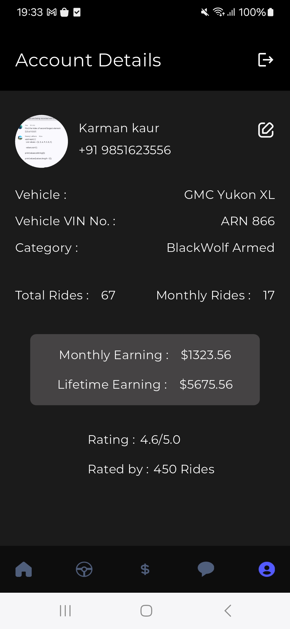
Task: Tap the circular profile picture
Action: [x=42, y=141]
